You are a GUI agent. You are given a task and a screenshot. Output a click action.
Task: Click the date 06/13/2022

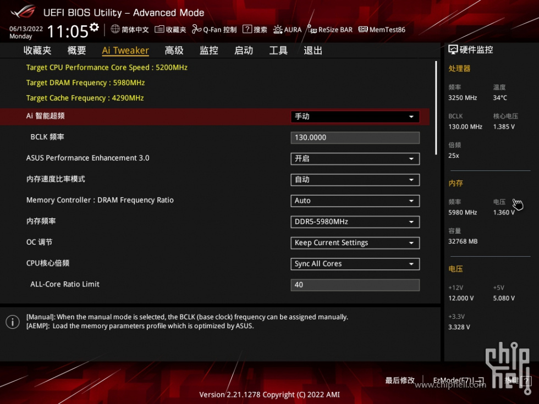point(26,29)
